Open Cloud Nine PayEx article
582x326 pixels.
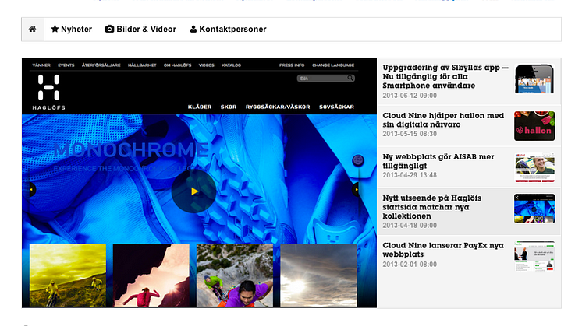[x=443, y=250]
